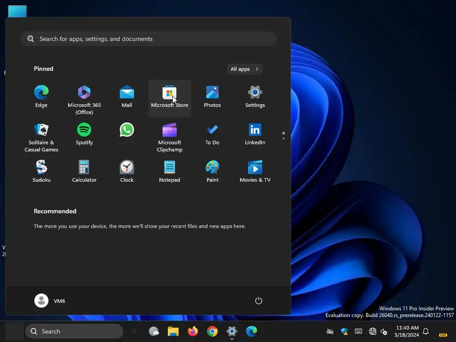The width and height of the screenshot is (456, 342).
Task: Open the weather widget on taskbar
Action: tap(154, 331)
